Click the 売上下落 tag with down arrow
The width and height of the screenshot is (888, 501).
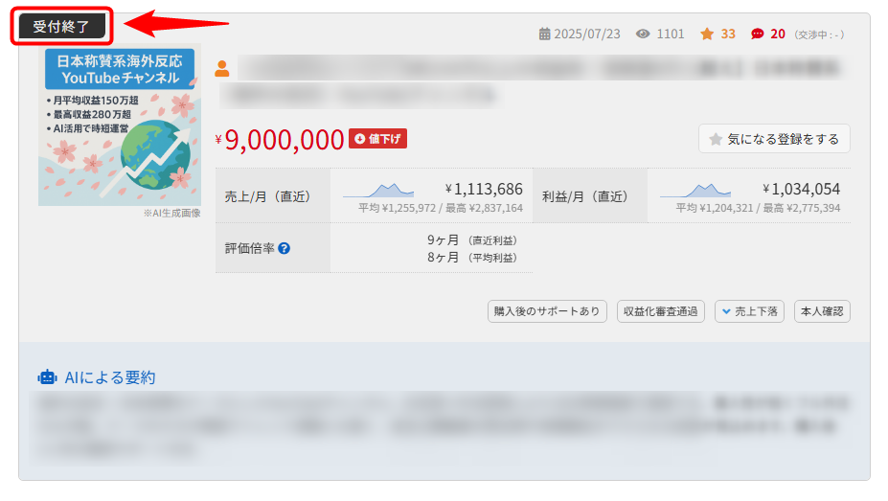coord(749,311)
